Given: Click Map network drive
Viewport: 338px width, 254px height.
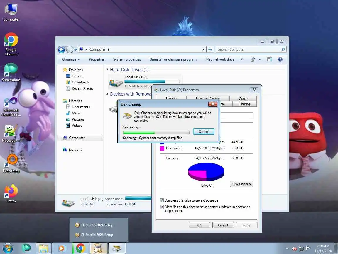Looking at the screenshot, I should (x=220, y=59).
